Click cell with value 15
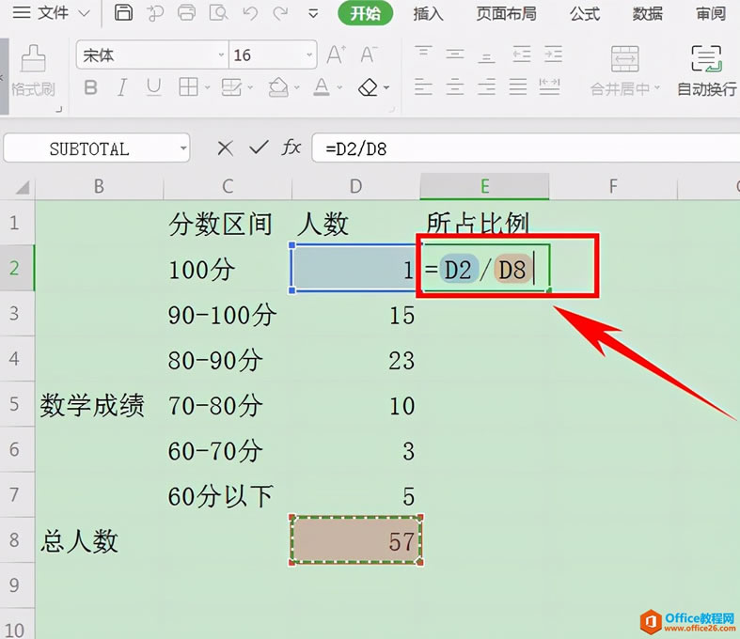The width and height of the screenshot is (740, 639). 356,314
